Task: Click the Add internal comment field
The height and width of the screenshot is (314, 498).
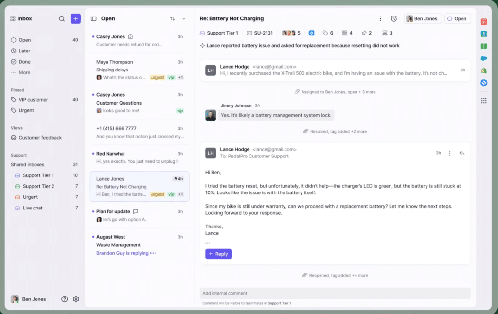Action: pyautogui.click(x=335, y=293)
